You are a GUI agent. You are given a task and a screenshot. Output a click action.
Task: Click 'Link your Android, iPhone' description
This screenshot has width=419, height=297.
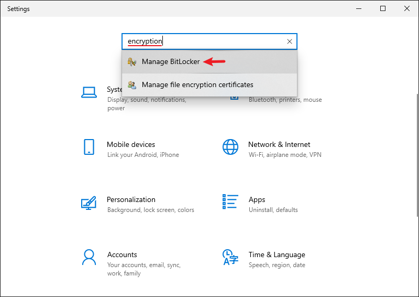coord(143,155)
